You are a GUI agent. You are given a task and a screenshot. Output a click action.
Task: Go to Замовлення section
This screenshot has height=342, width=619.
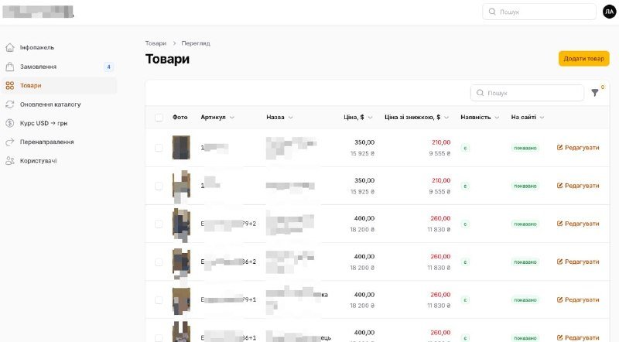tap(60, 67)
